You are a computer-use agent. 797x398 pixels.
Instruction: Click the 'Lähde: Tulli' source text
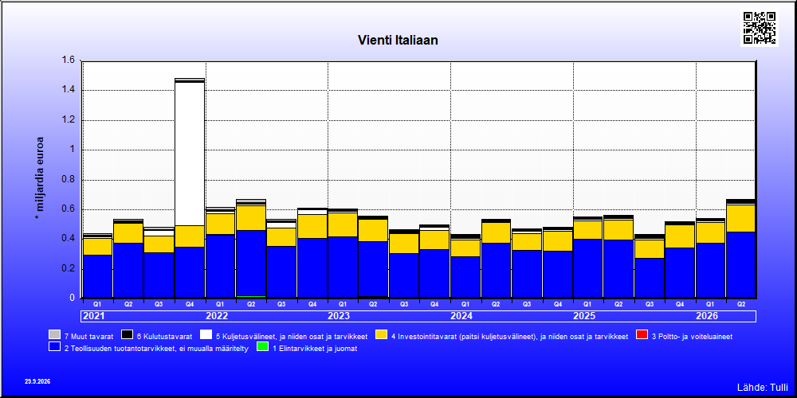763,388
